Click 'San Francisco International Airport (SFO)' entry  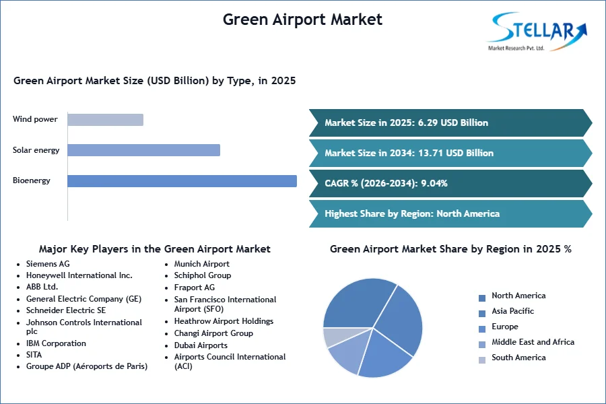(226, 304)
